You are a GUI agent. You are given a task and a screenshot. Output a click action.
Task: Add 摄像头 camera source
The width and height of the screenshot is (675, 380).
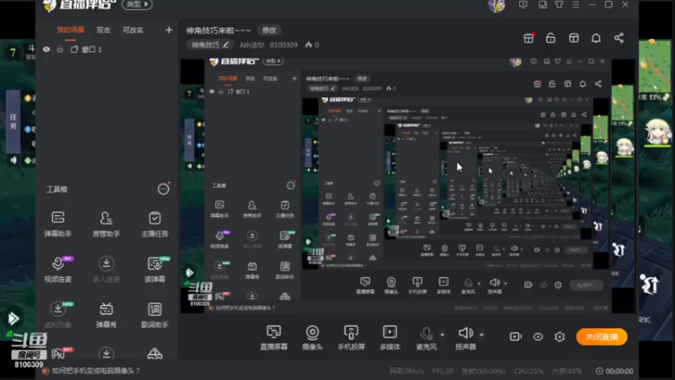312,337
